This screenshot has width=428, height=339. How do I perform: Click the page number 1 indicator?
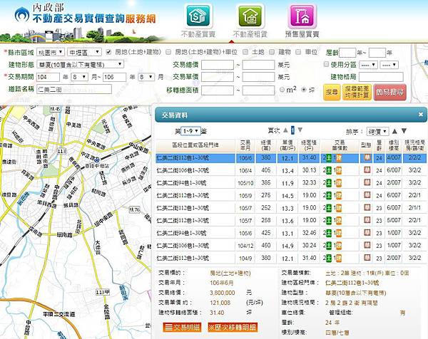click(292, 130)
